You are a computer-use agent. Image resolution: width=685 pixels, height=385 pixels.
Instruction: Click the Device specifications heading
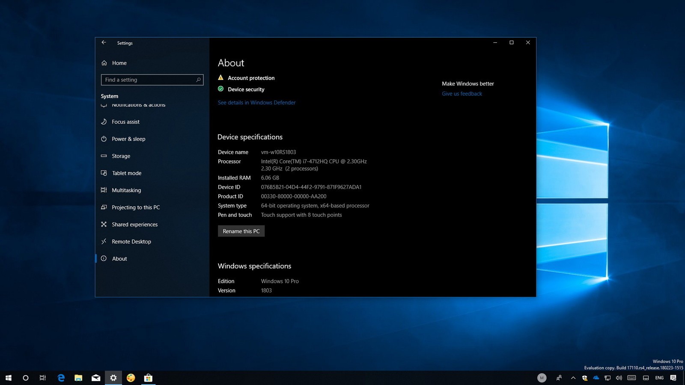coord(250,137)
